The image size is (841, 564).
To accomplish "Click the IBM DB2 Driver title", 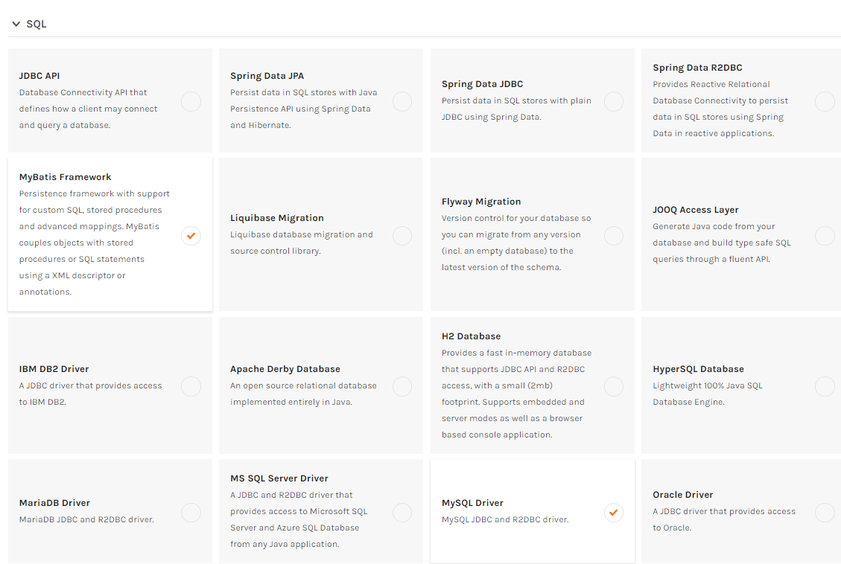I will pyautogui.click(x=54, y=369).
